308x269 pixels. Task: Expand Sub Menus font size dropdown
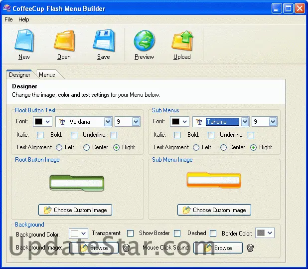pos(273,122)
